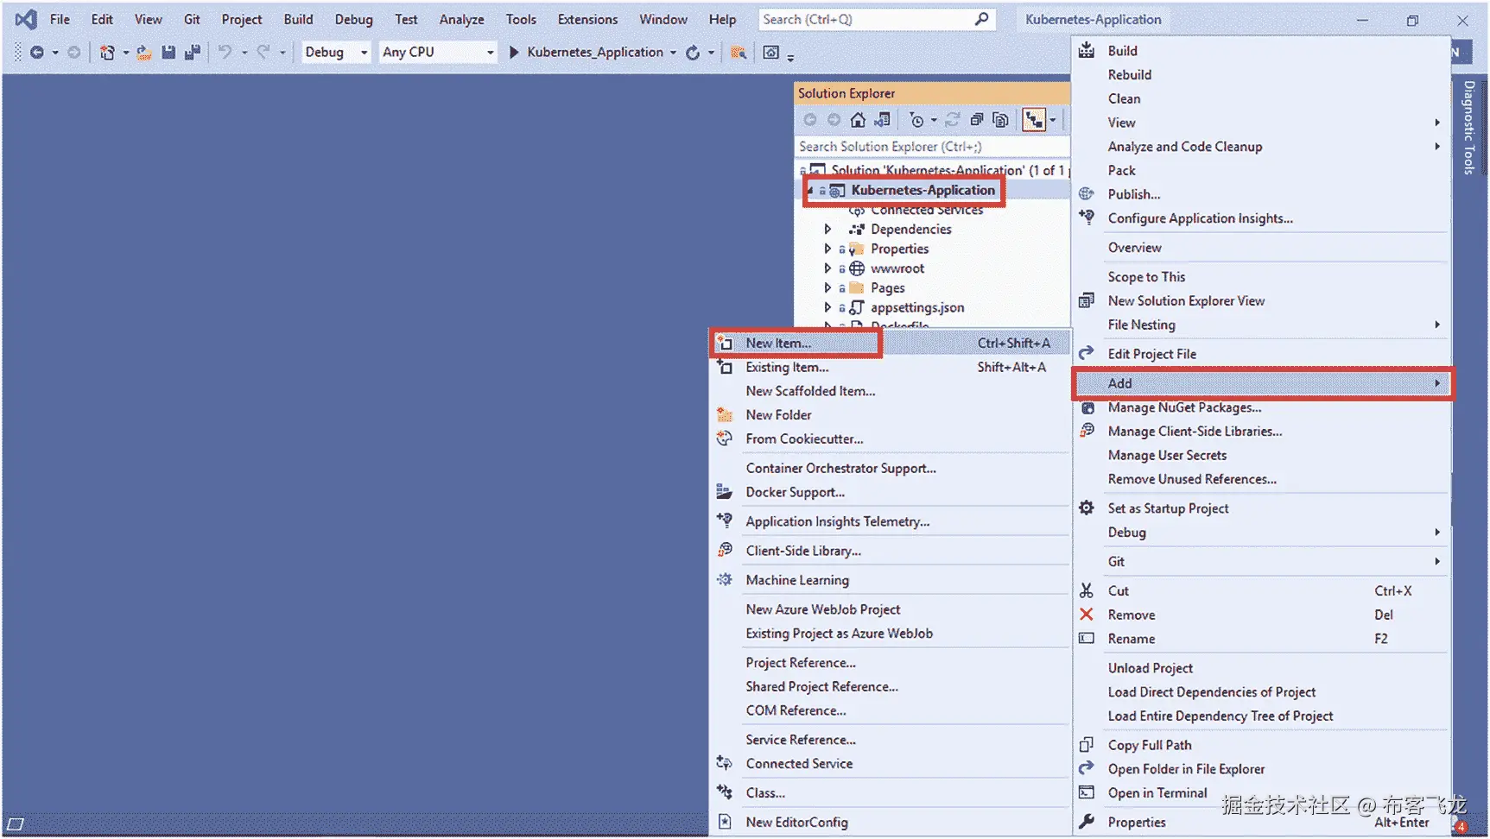Click the Redo toolbar icon

(x=263, y=53)
